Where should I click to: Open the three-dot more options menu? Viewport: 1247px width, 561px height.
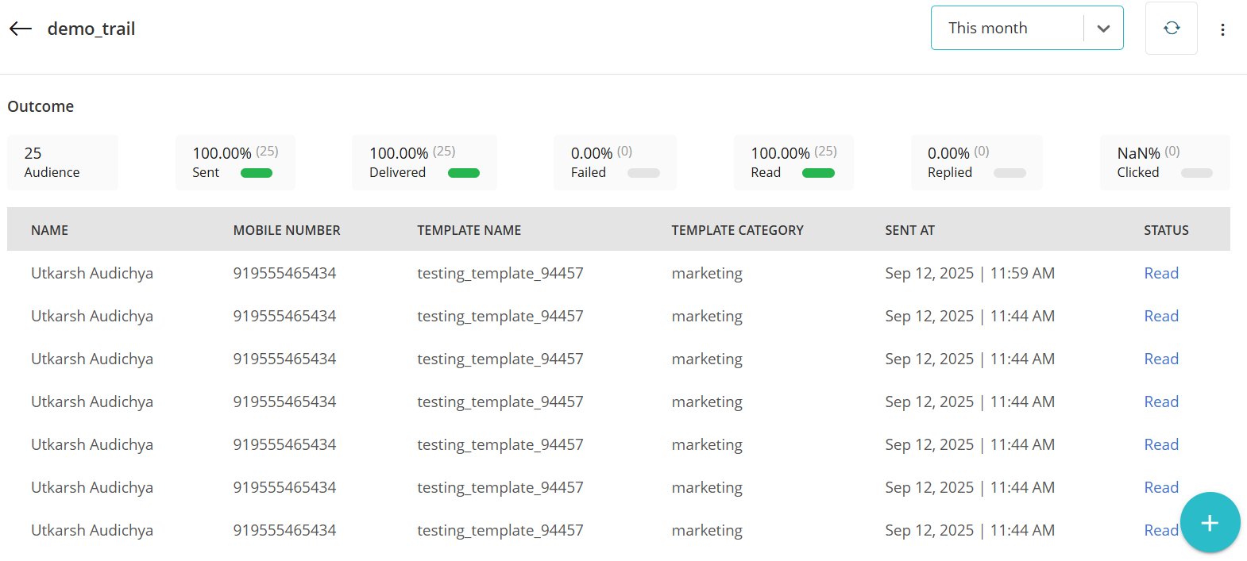pyautogui.click(x=1222, y=29)
